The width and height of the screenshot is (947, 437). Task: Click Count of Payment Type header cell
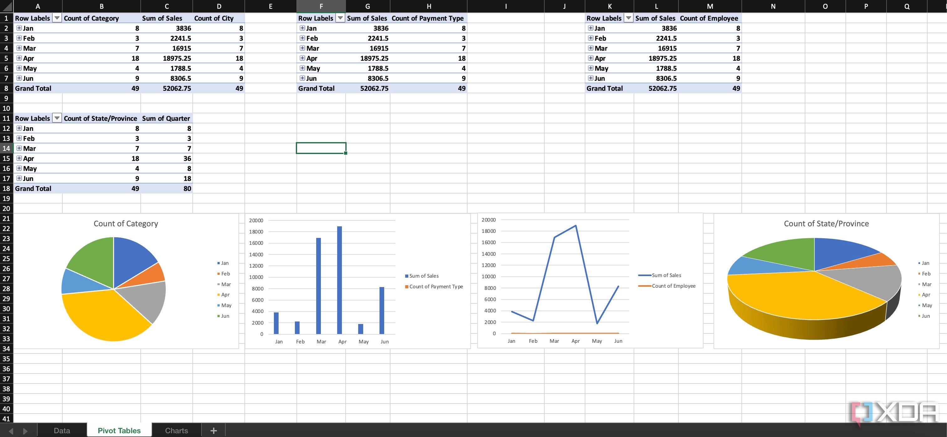428,18
